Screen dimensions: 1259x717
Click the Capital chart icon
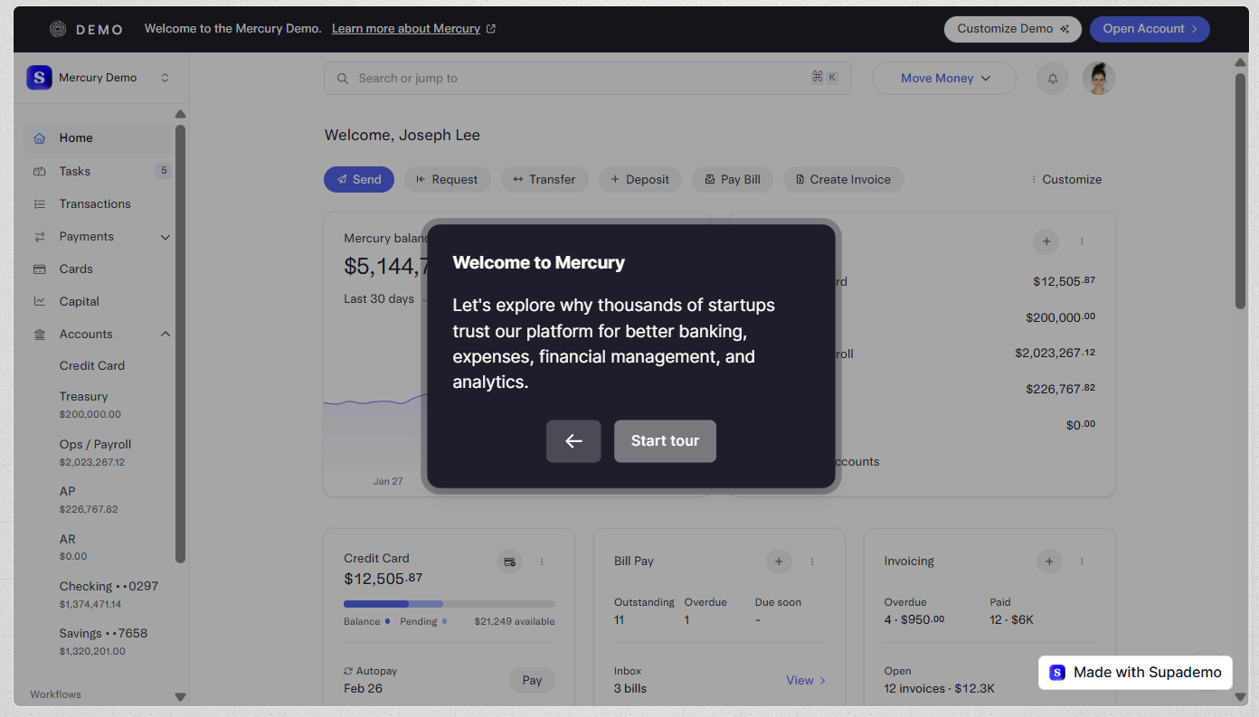click(39, 301)
